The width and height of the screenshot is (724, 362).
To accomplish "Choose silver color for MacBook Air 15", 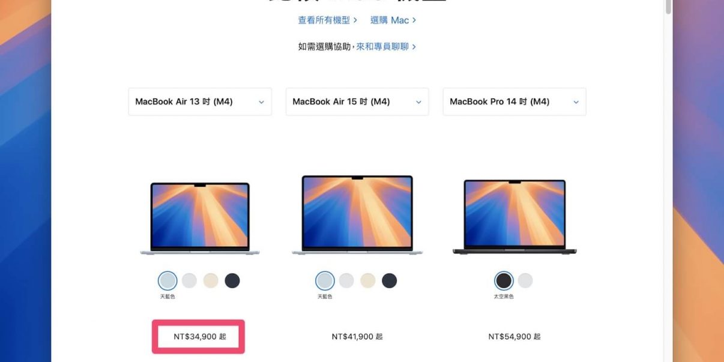I will tap(346, 280).
